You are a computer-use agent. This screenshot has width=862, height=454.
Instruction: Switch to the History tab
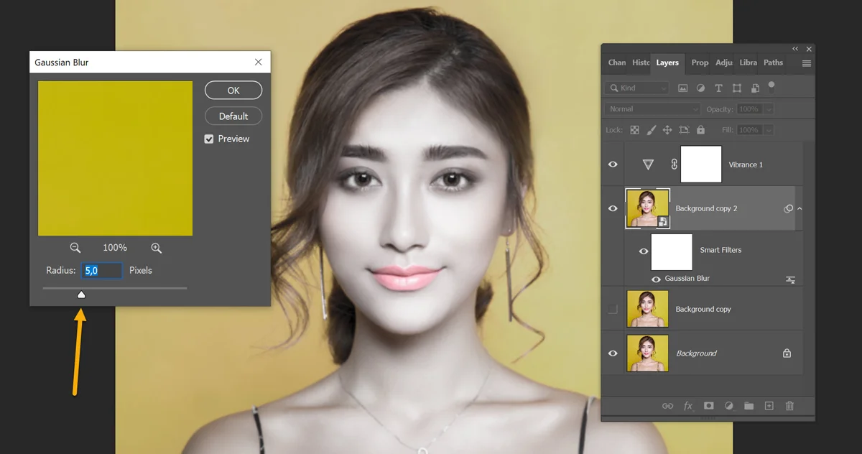tap(641, 62)
